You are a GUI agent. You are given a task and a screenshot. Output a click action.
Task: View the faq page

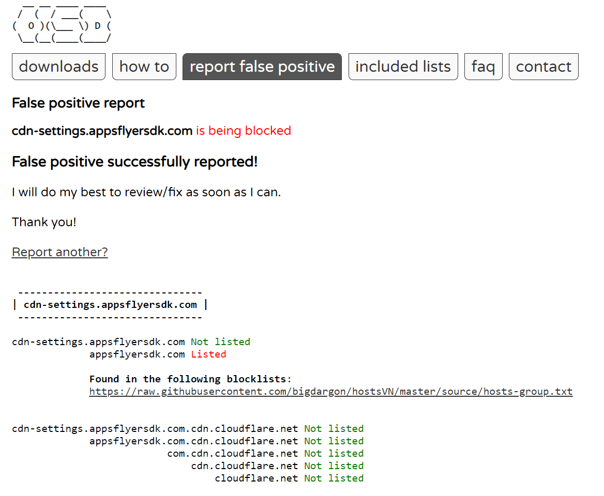pyautogui.click(x=483, y=67)
